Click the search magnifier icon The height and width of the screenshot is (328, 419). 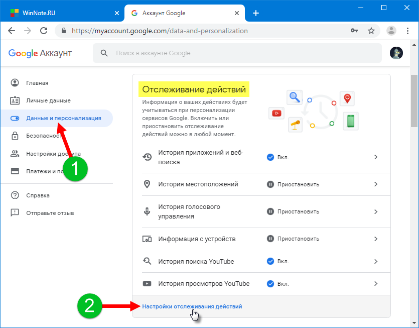point(104,53)
